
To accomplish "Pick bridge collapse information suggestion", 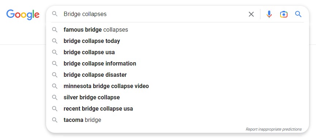I will click(177, 63).
